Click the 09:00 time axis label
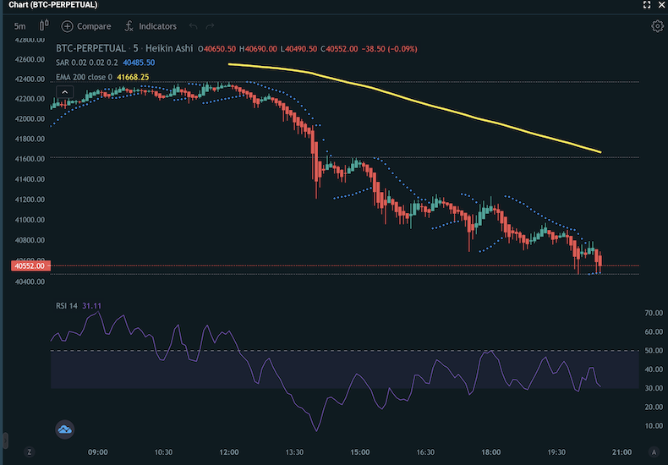This screenshot has height=465, width=668. click(x=97, y=451)
